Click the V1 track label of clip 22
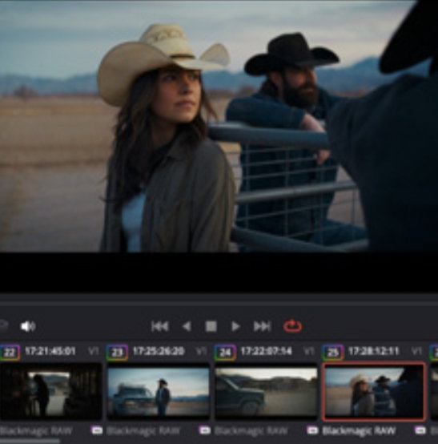 pos(94,351)
